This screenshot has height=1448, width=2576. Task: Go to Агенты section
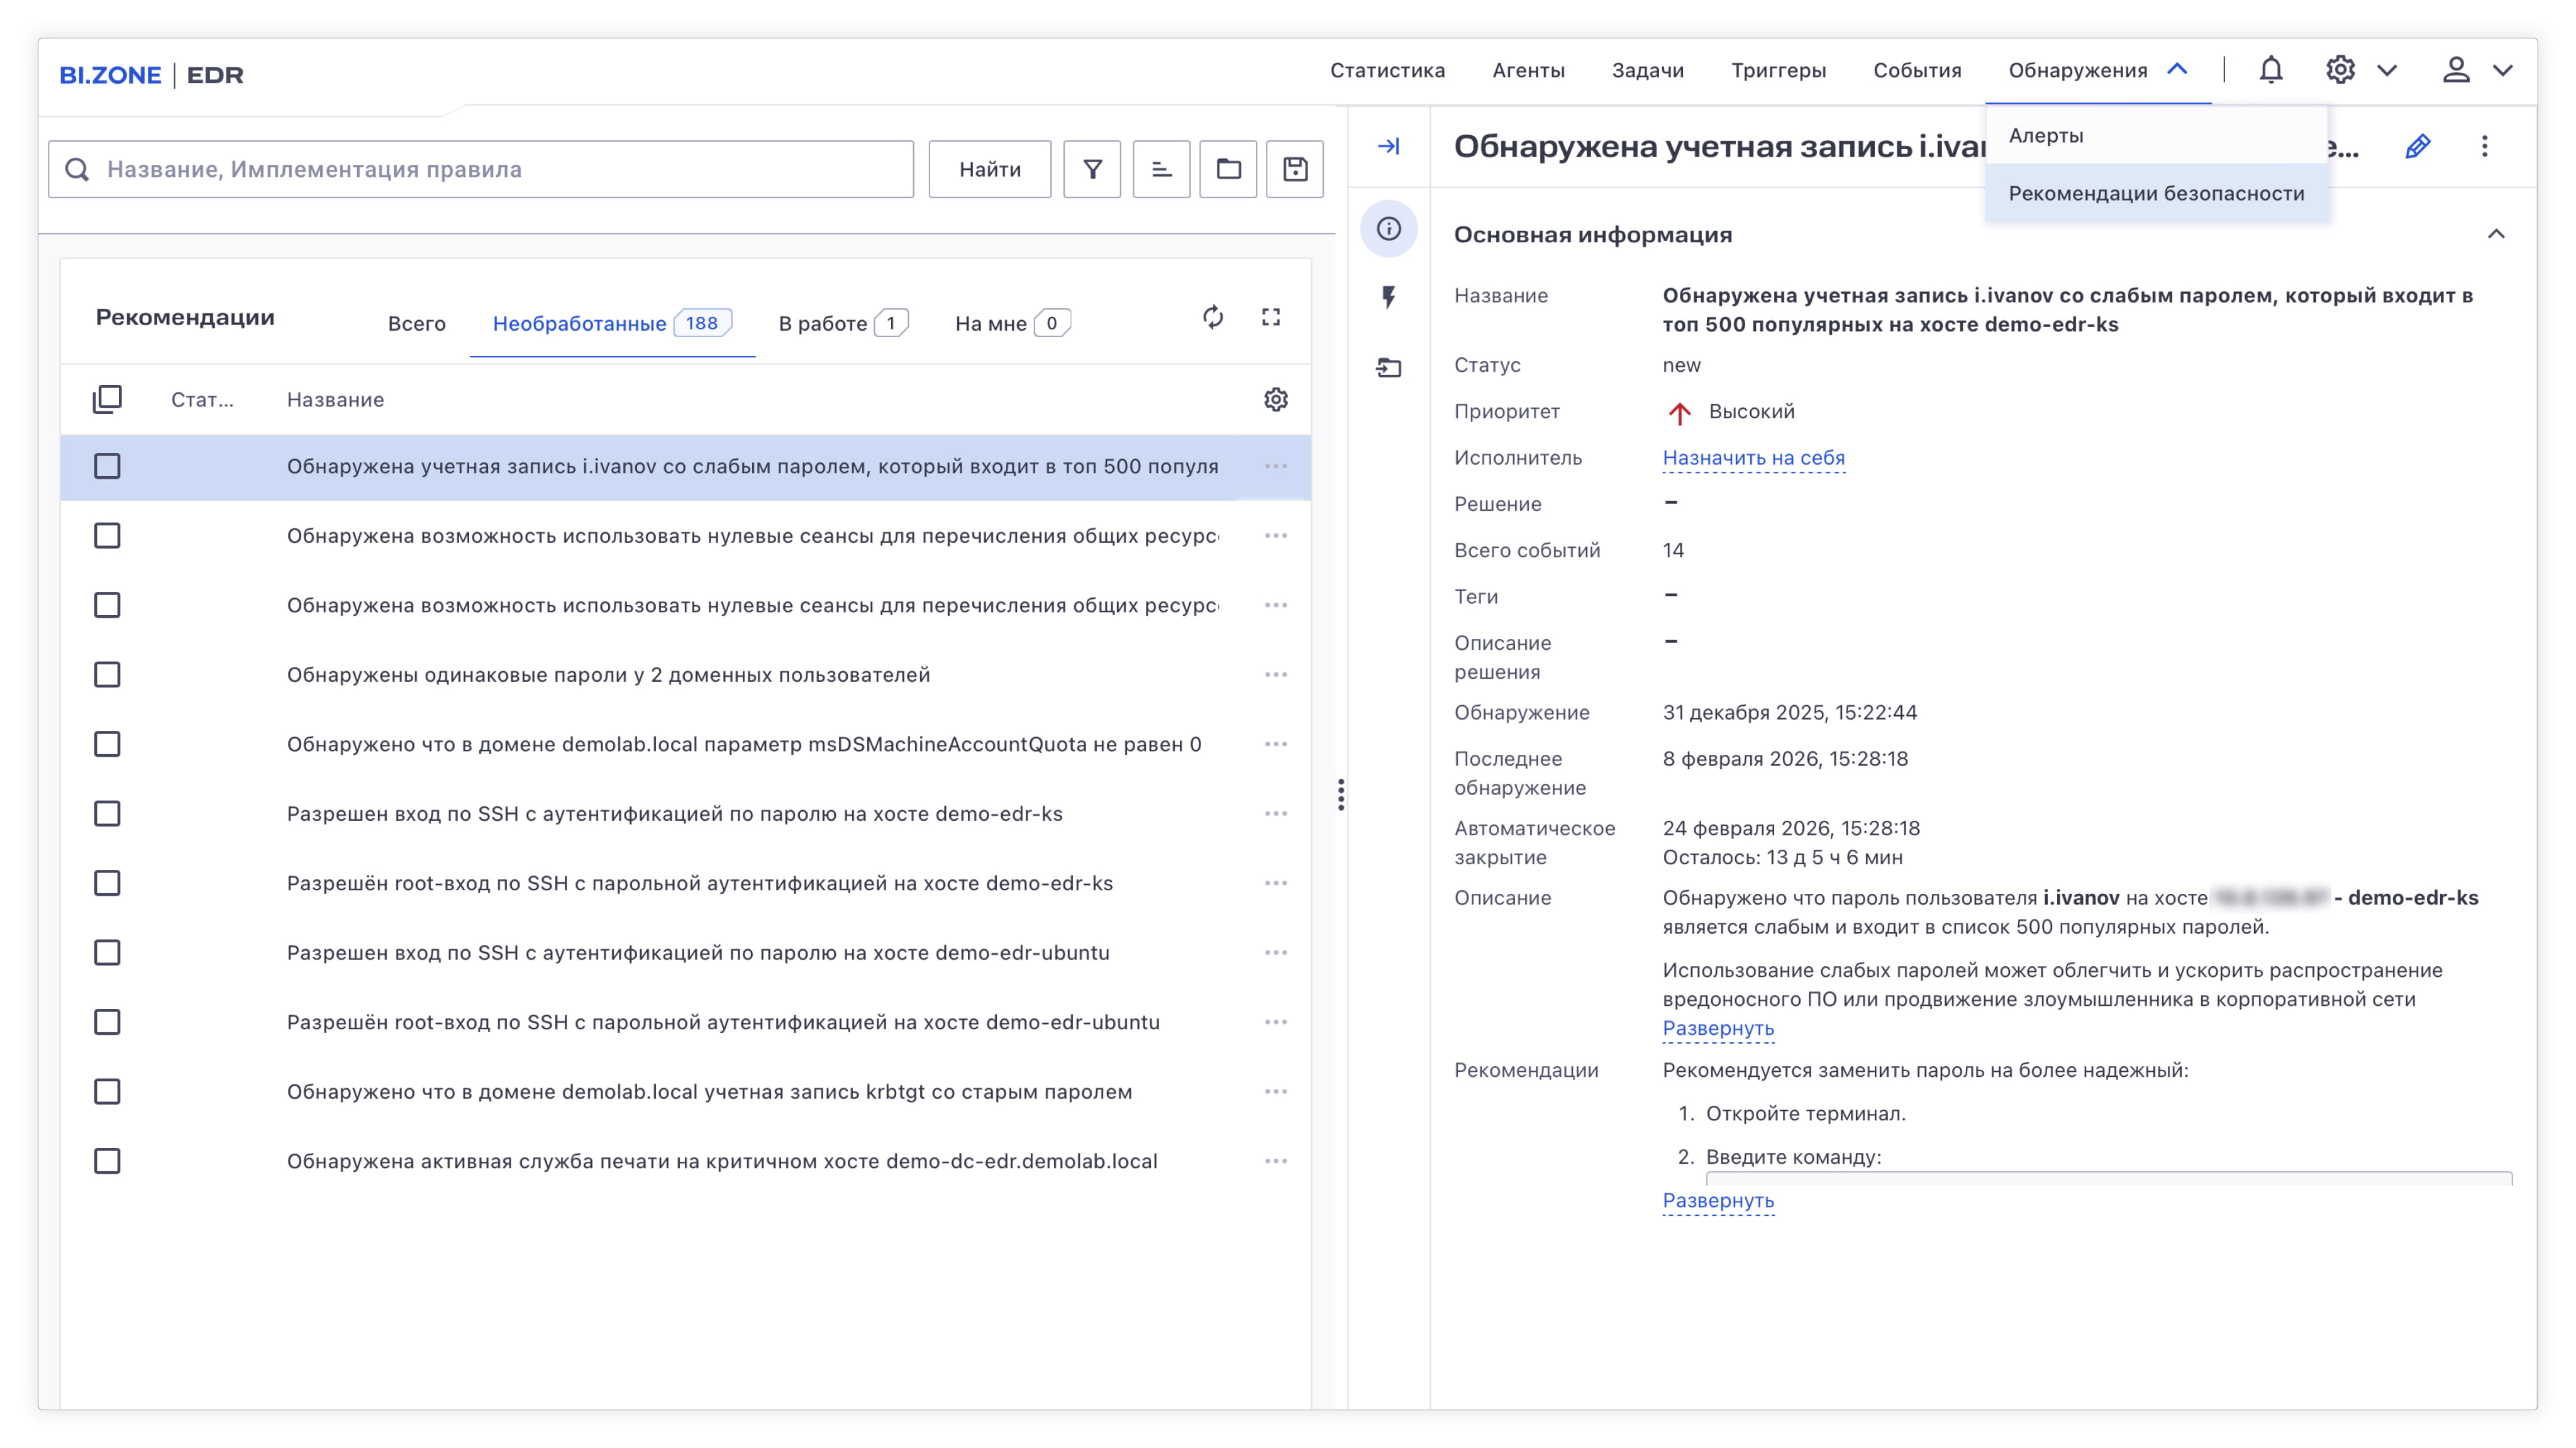tap(1528, 70)
